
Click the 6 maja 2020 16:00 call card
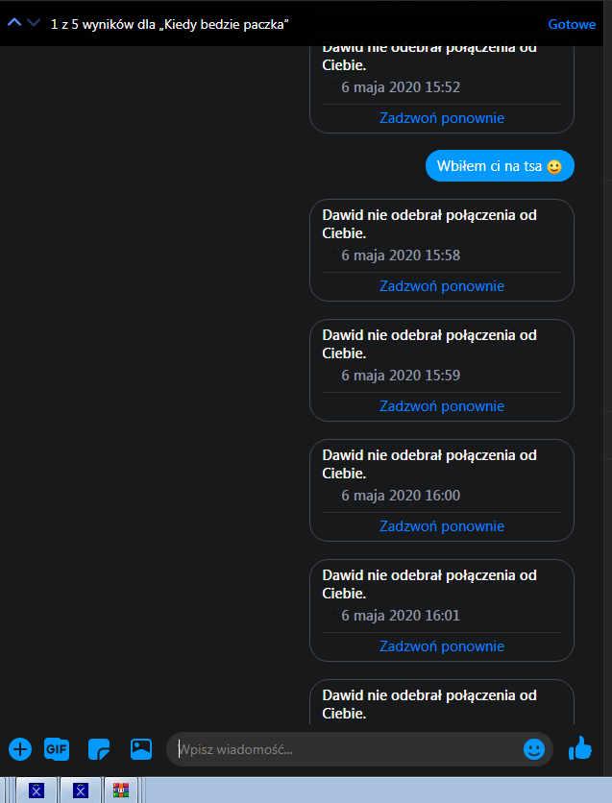[x=441, y=490]
